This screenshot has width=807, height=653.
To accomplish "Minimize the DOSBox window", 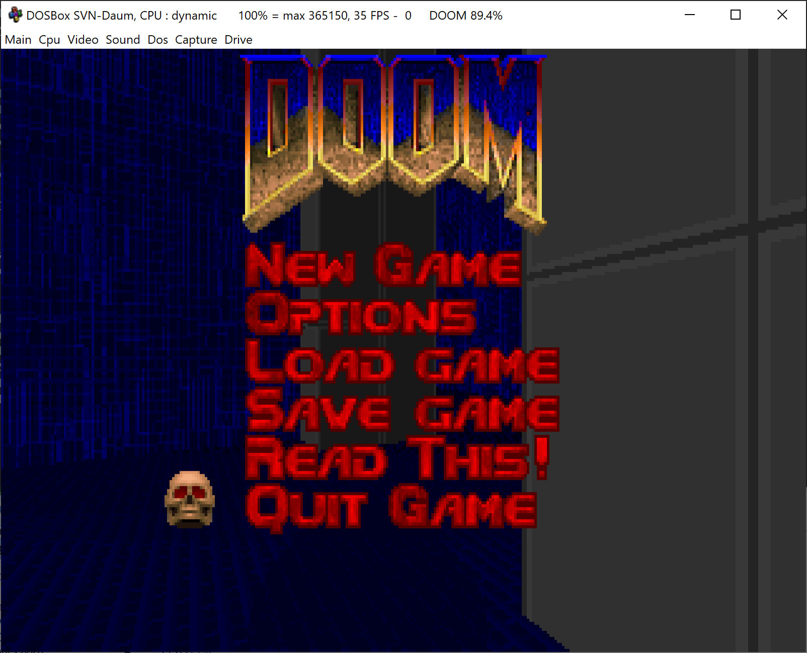I will coord(690,15).
